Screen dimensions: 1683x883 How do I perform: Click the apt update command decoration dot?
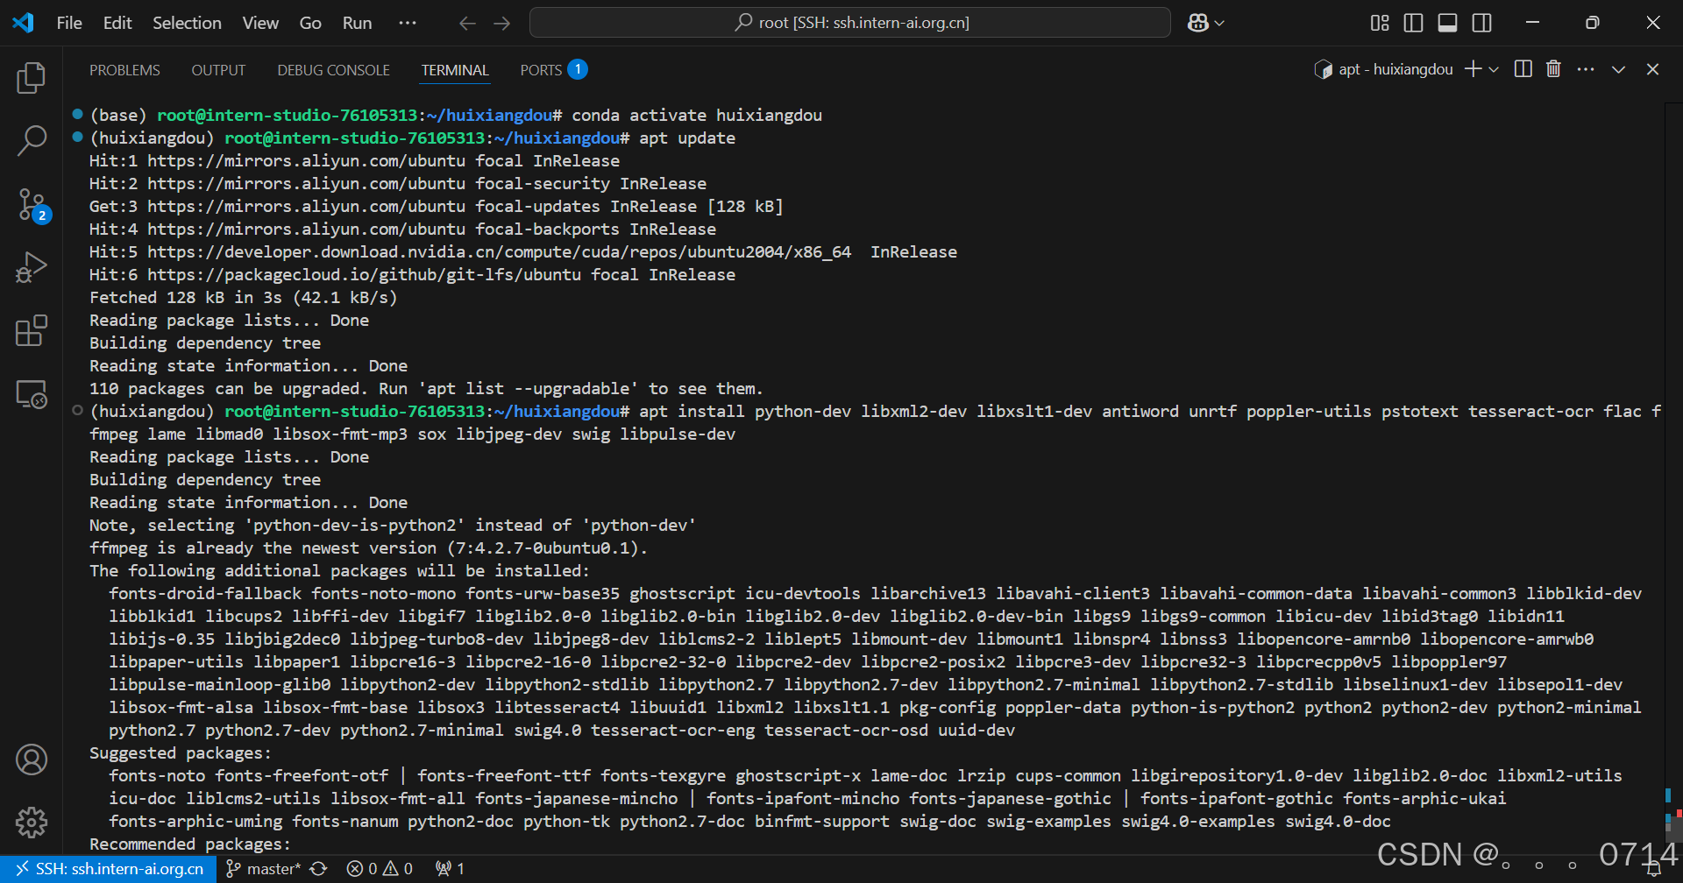[x=77, y=137]
